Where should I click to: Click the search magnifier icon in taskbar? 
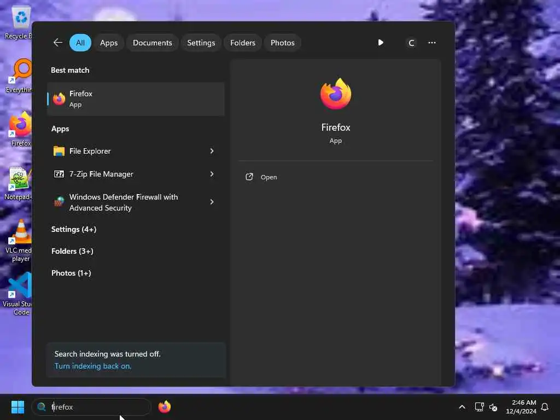coord(42,407)
